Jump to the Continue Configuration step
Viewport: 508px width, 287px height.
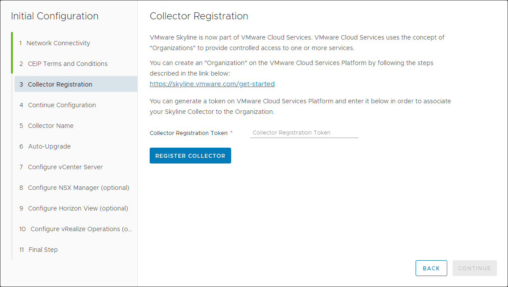[x=62, y=105]
